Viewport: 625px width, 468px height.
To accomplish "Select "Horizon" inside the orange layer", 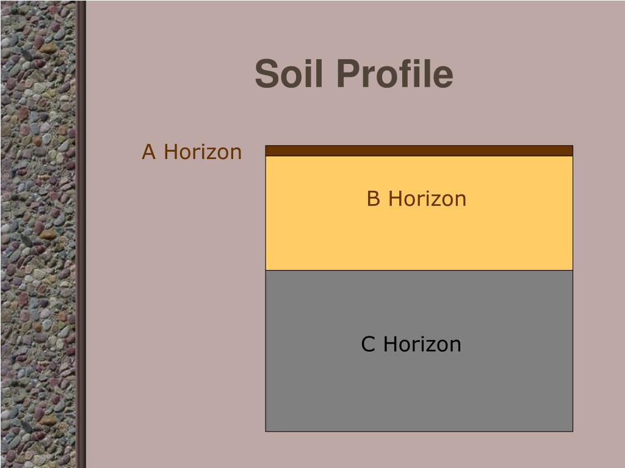I will [427, 199].
